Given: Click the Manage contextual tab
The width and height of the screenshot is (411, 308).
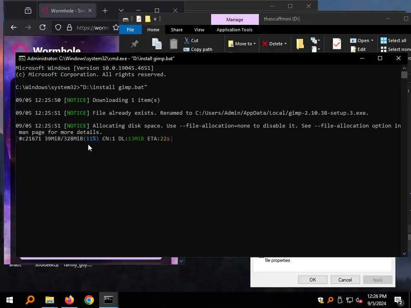Looking at the screenshot, I should (x=234, y=20).
